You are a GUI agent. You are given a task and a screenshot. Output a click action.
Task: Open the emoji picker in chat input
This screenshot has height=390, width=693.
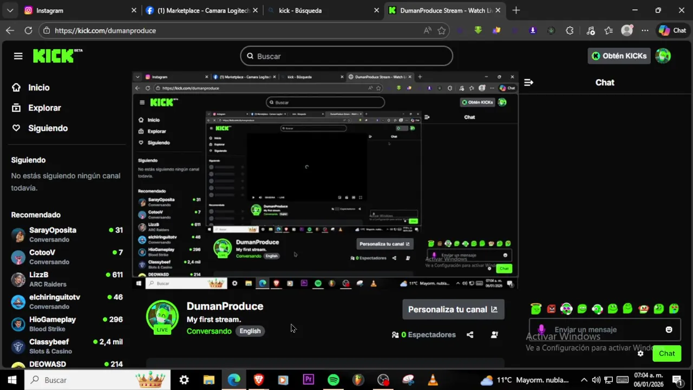[x=669, y=329]
